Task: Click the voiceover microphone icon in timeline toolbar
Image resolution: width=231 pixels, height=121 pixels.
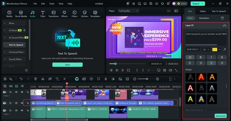Action: coord(106,79)
